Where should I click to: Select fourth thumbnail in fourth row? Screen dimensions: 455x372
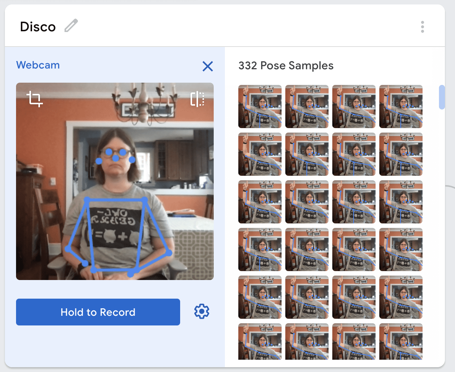click(x=401, y=249)
